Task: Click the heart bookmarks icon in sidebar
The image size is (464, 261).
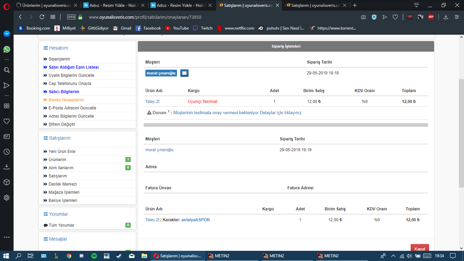Action: click(x=6, y=121)
